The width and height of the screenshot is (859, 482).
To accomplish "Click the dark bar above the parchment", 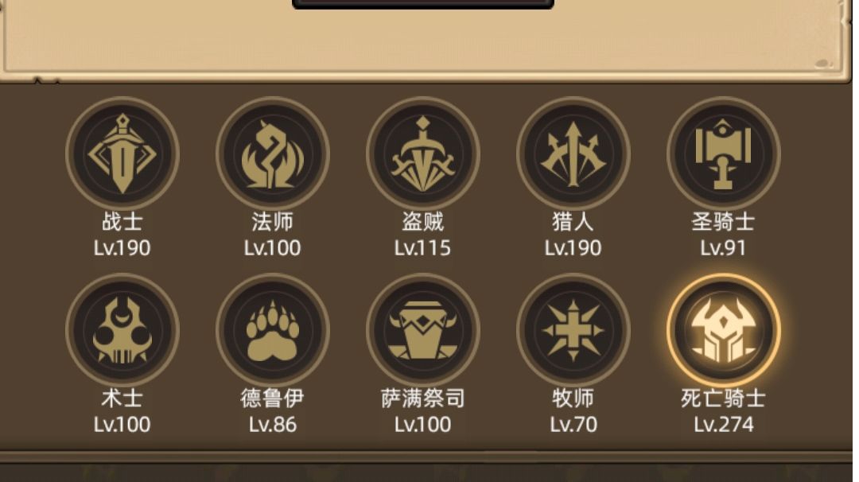I will (423, 4).
